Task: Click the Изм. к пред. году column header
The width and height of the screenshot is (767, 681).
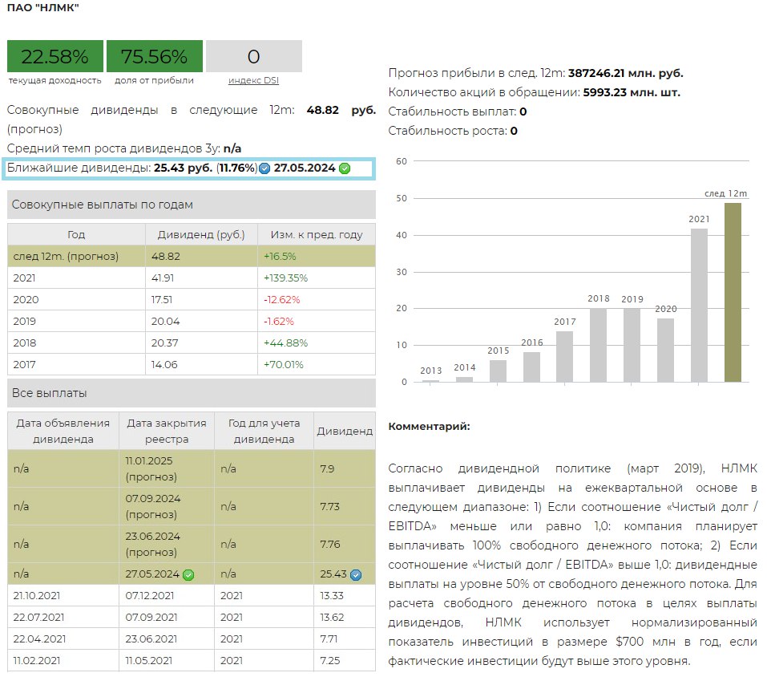Action: pyautogui.click(x=316, y=235)
